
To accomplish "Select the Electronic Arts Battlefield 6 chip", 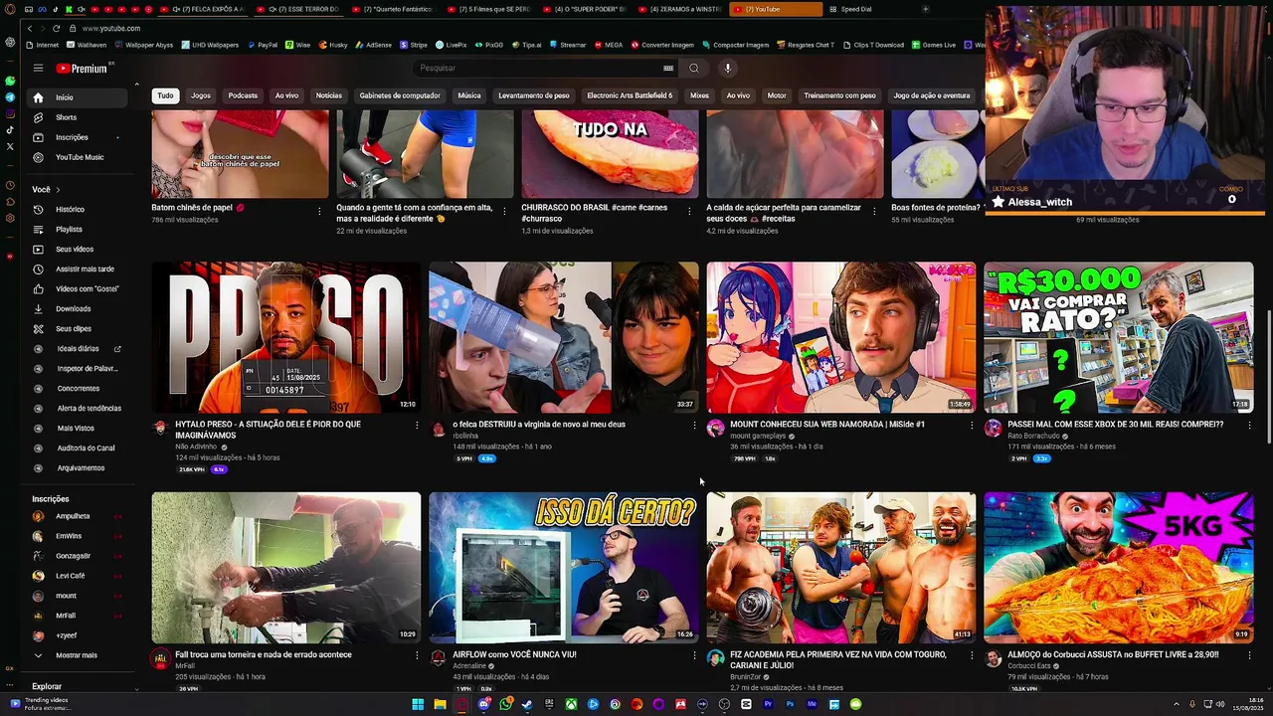I will coord(630,95).
